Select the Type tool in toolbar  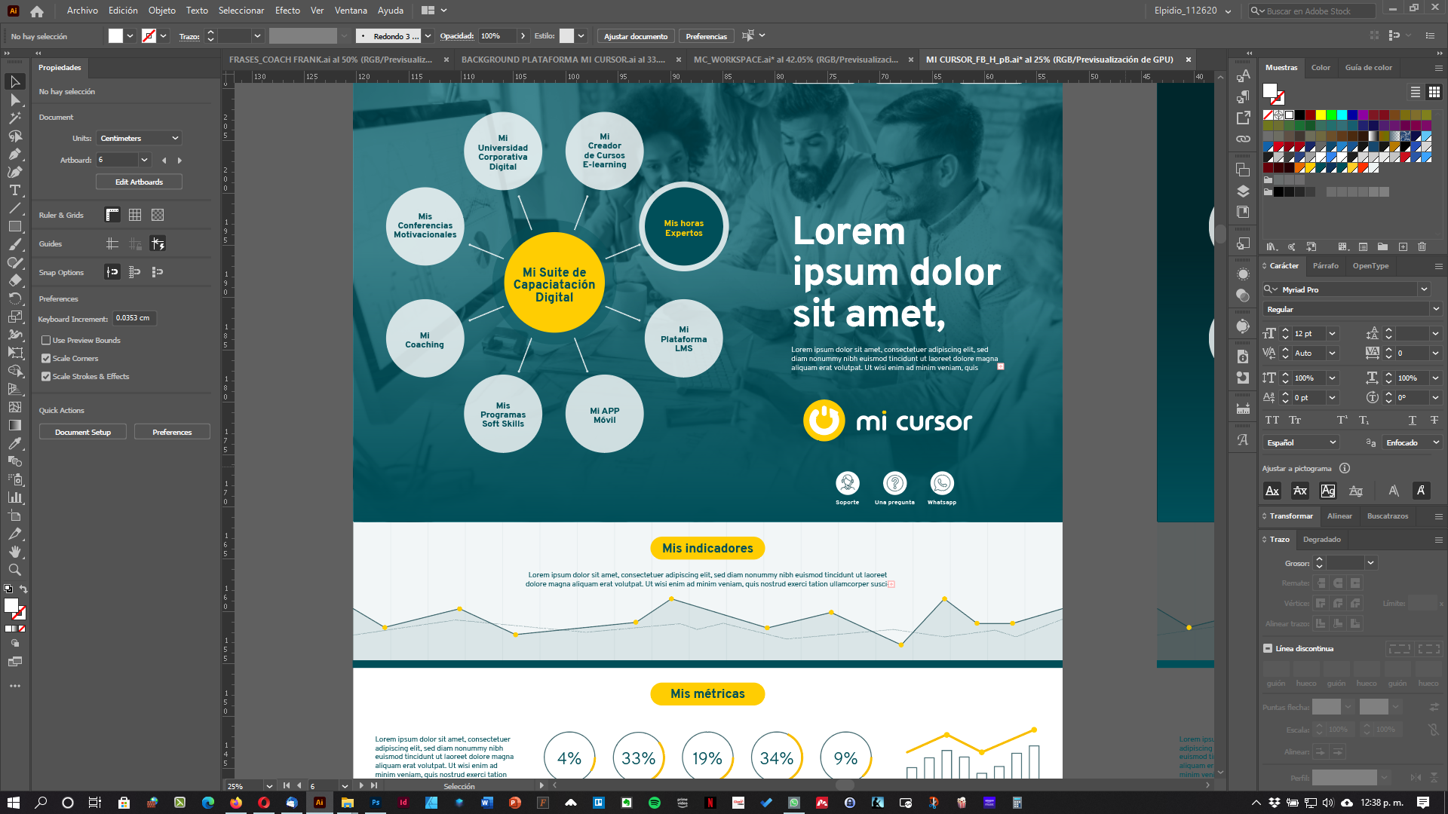coord(14,190)
